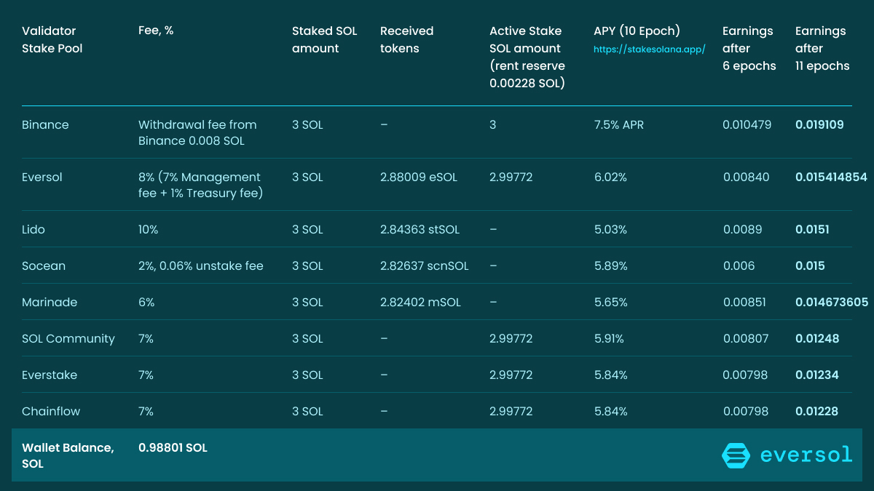Click Lido 10% fee cell
This screenshot has height=491, width=874.
pos(148,230)
